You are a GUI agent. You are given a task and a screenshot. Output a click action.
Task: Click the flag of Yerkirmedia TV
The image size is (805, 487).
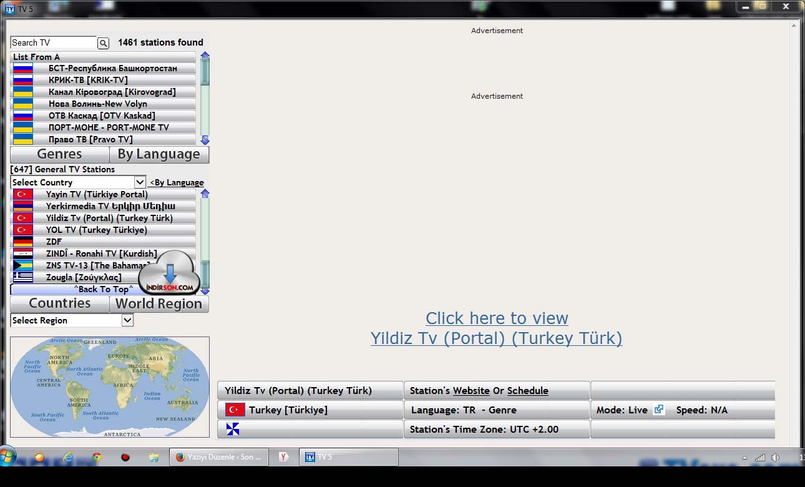23,206
